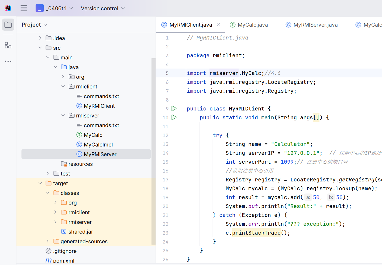Click the .gitignore file icon
This screenshot has height=265, width=382.
point(49,251)
